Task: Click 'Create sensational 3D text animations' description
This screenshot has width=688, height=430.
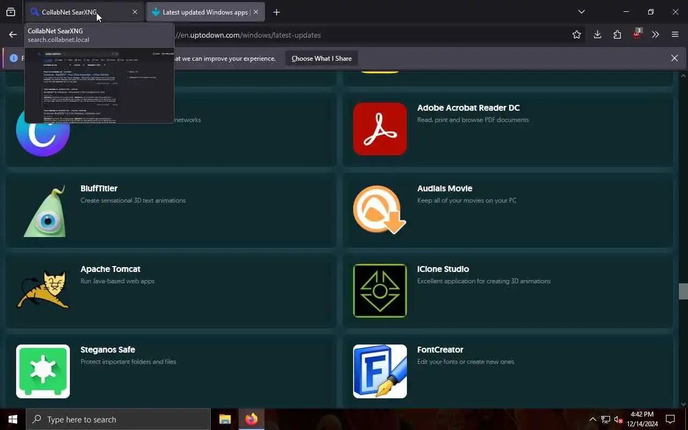Action: (x=133, y=200)
